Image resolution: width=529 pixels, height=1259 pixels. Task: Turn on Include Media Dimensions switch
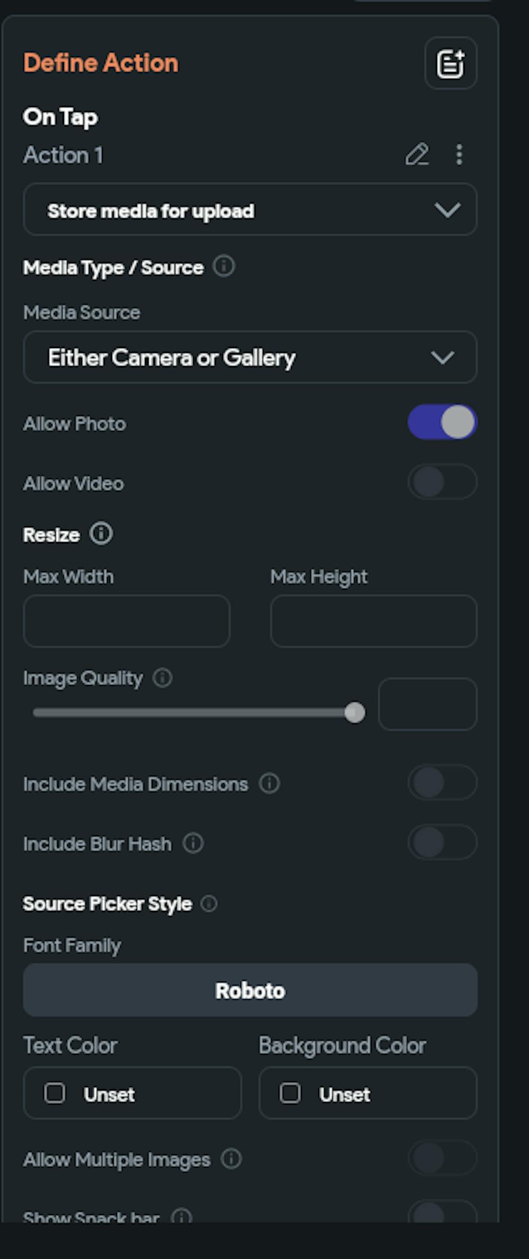pos(442,782)
